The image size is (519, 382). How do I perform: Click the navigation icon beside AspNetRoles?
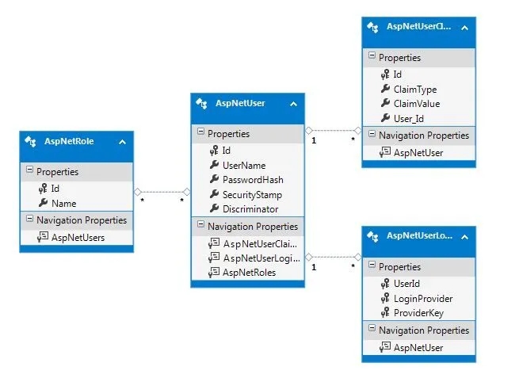(214, 272)
